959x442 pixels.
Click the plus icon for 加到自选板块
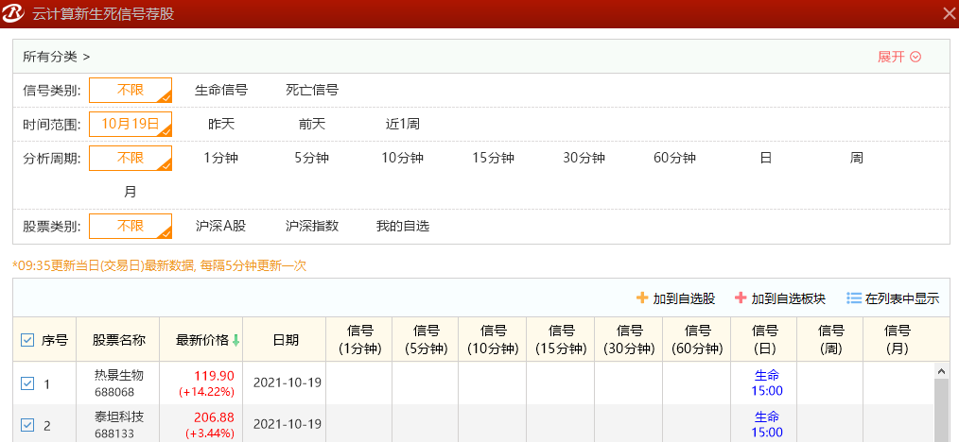coord(741,298)
